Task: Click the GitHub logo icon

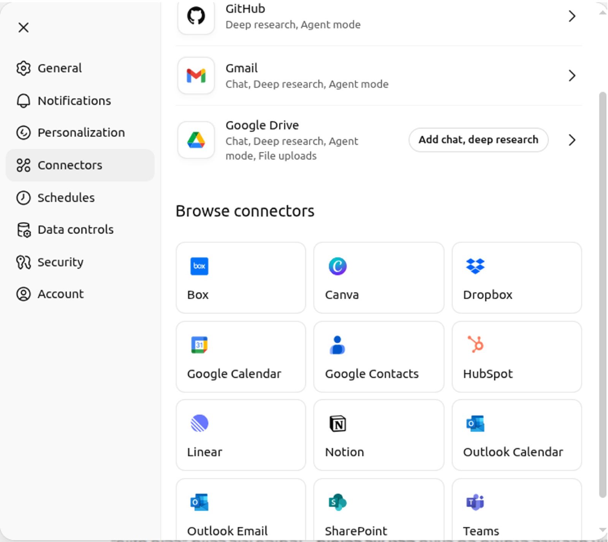Action: click(196, 16)
